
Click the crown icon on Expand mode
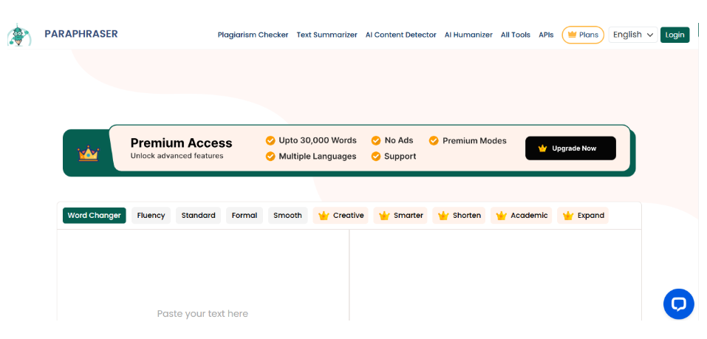click(568, 216)
